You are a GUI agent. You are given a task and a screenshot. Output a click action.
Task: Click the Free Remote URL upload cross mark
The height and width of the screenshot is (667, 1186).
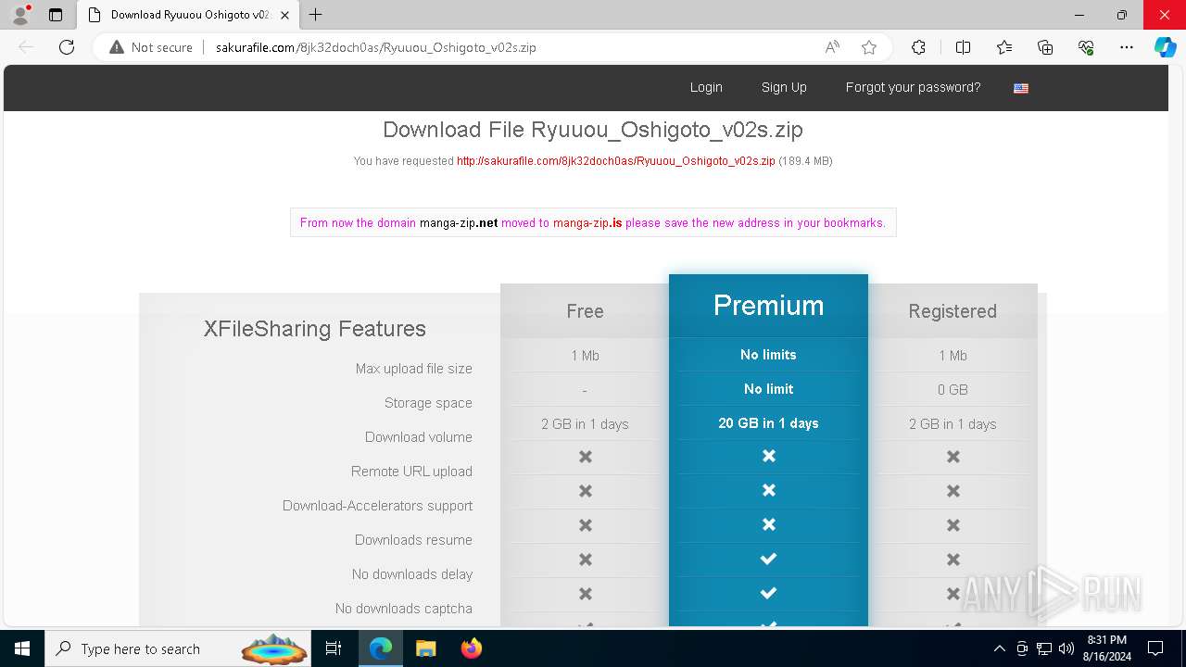pyautogui.click(x=585, y=457)
